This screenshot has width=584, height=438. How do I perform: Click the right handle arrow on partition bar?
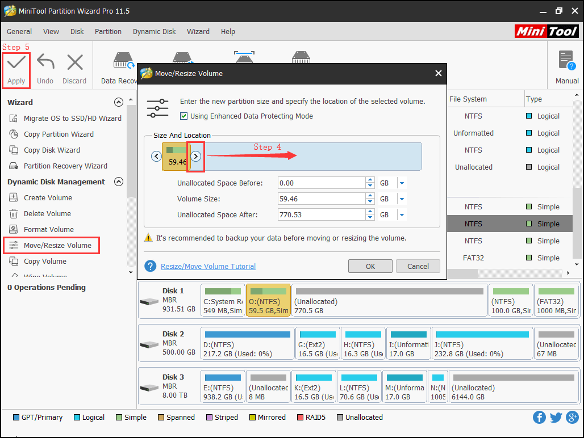196,157
